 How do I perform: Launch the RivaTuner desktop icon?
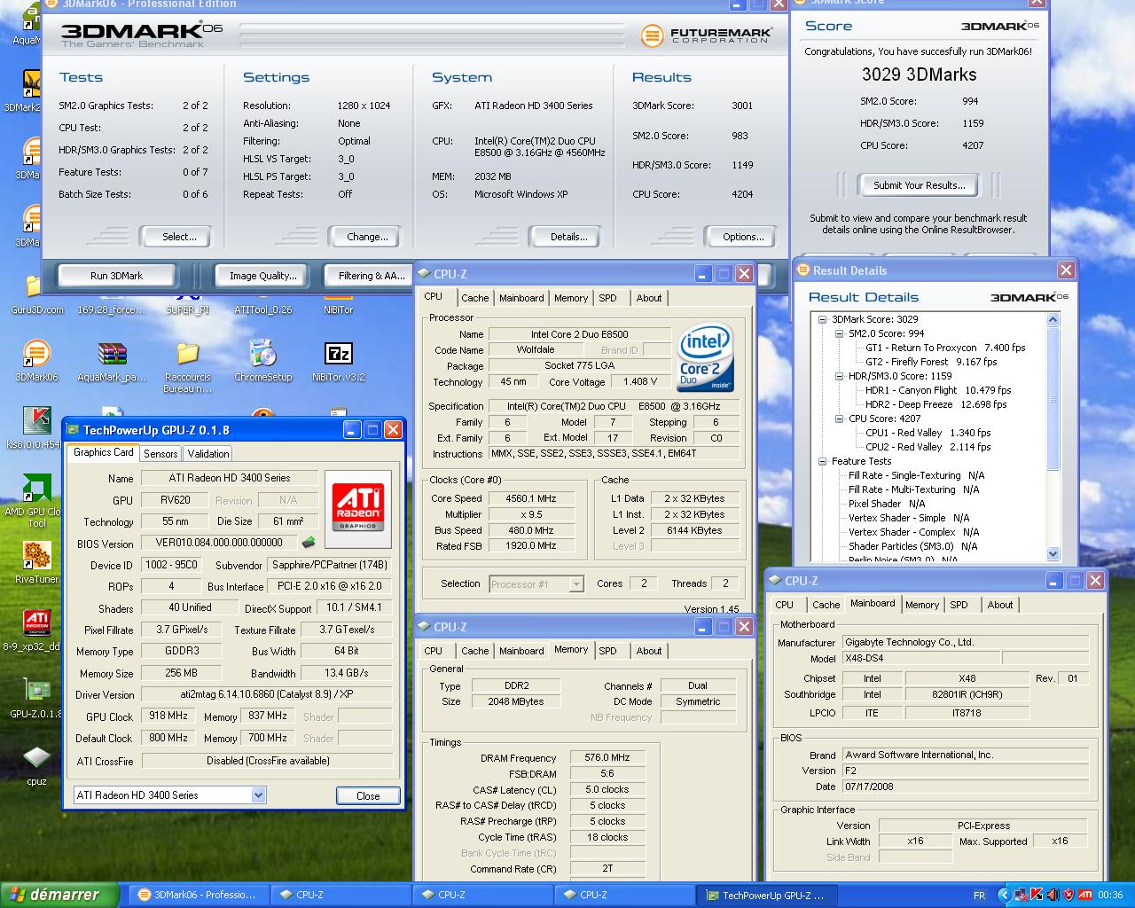coord(35,556)
